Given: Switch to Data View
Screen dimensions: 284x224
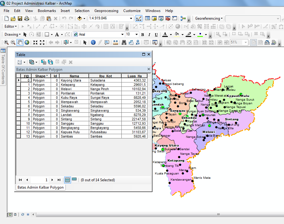Looking at the screenshot, I should point(10,214).
